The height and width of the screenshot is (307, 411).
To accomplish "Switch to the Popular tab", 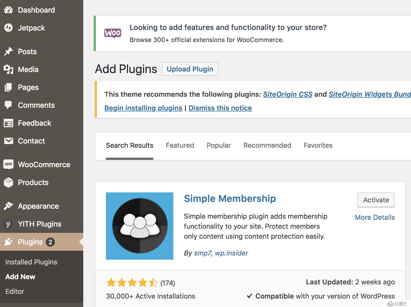I will pyautogui.click(x=219, y=145).
